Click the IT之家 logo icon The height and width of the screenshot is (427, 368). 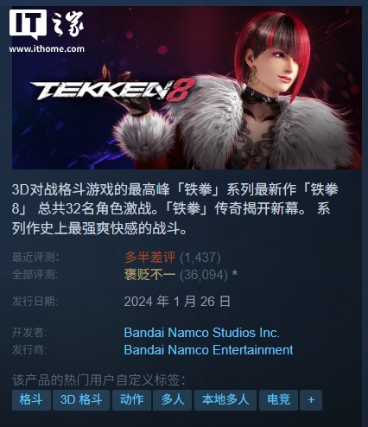tap(28, 23)
